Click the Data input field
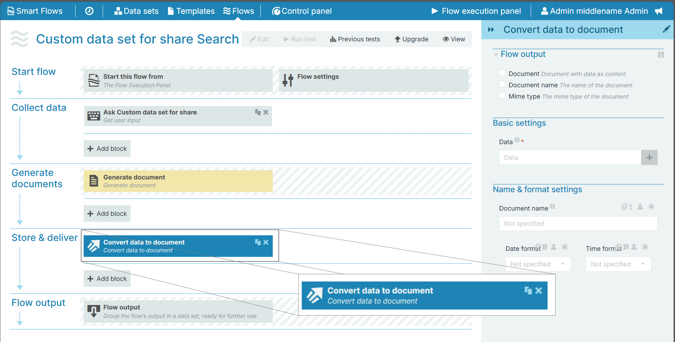Image resolution: width=675 pixels, height=342 pixels. [570, 158]
